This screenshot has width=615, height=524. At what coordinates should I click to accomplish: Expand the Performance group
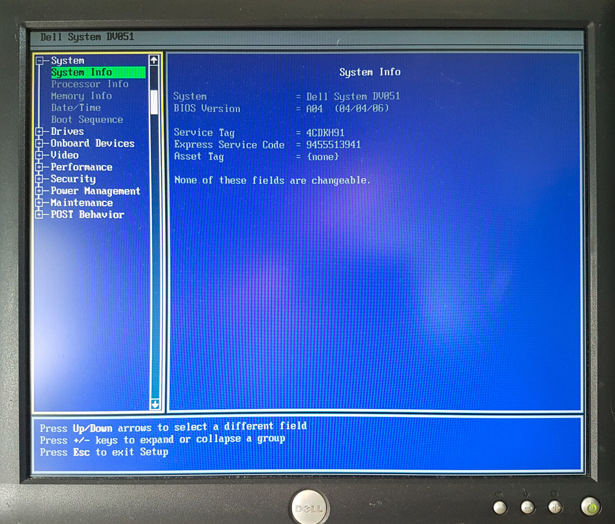pos(39,167)
